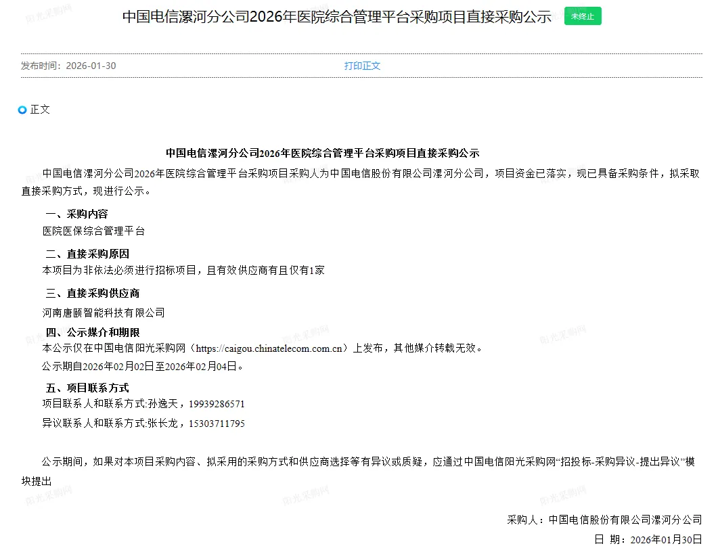Click the heading 三、直接采购供应商
The height and width of the screenshot is (546, 718).
click(x=92, y=293)
